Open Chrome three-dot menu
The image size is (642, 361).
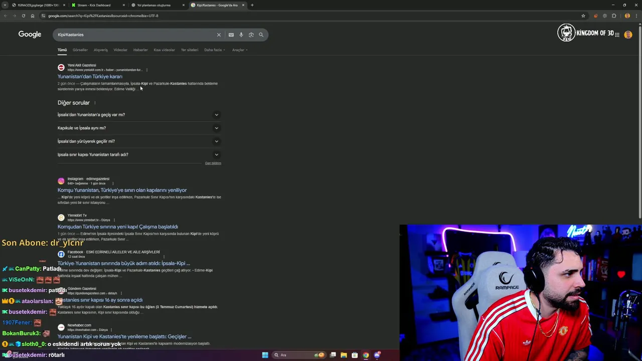click(636, 16)
